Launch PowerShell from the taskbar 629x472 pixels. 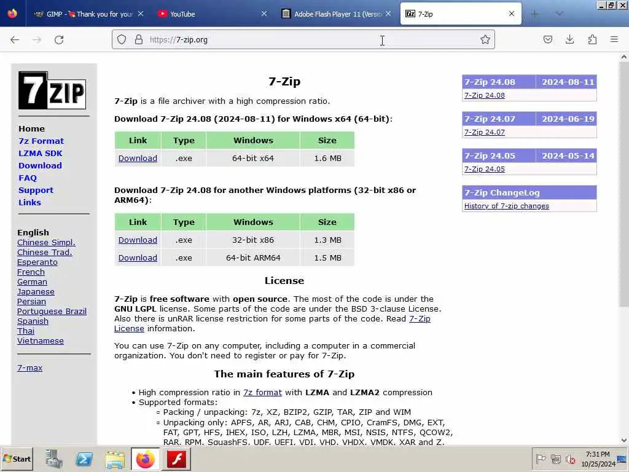click(84, 458)
